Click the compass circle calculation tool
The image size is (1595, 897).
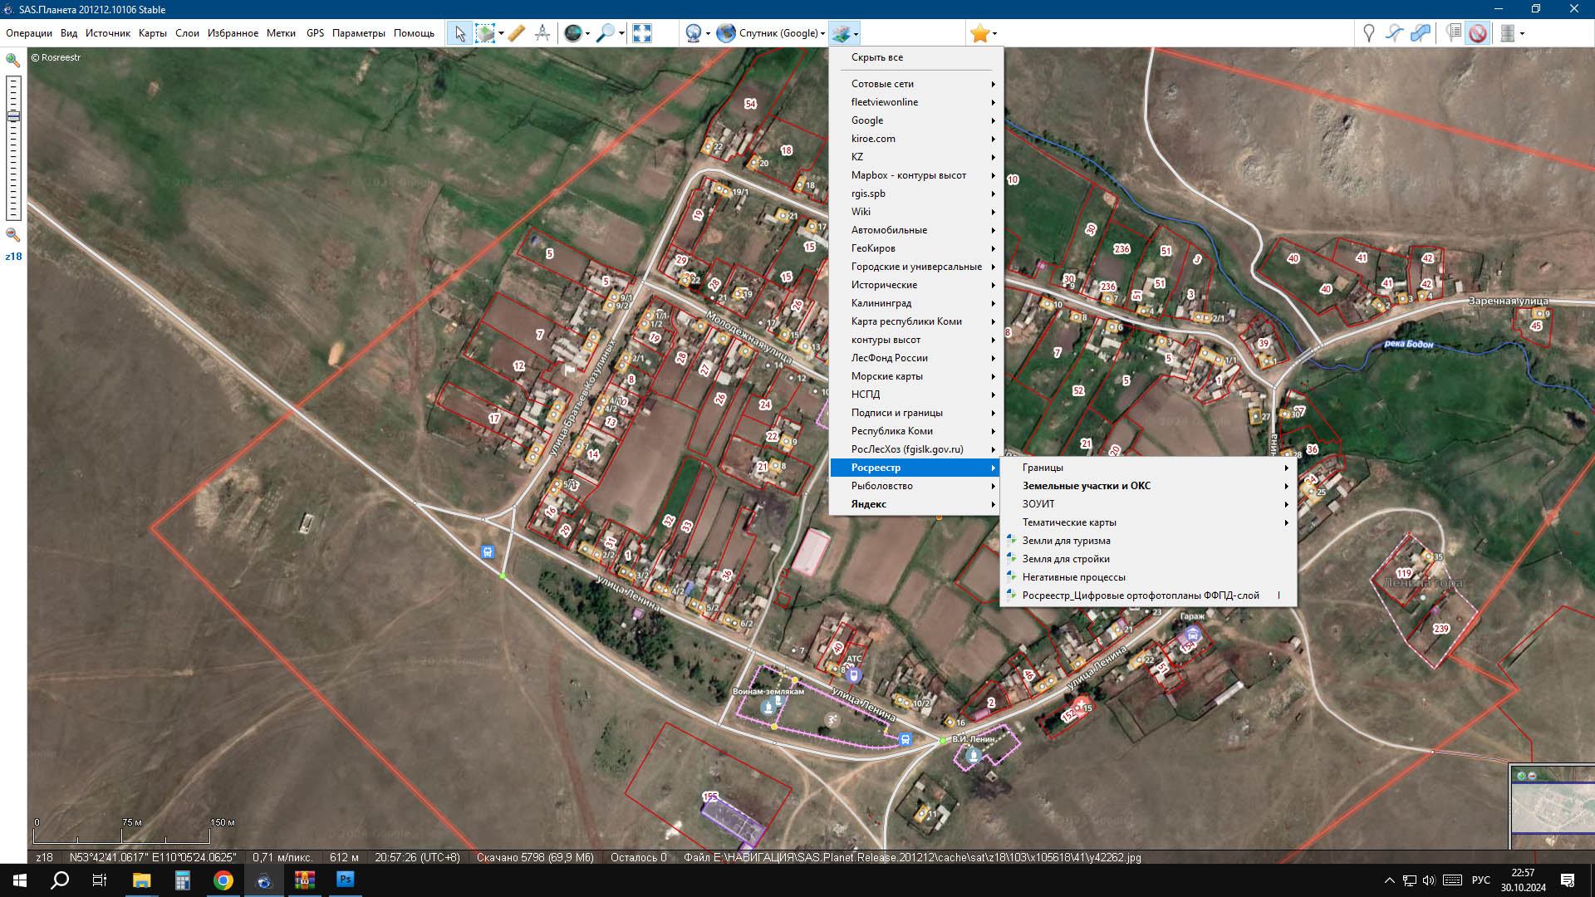542,33
